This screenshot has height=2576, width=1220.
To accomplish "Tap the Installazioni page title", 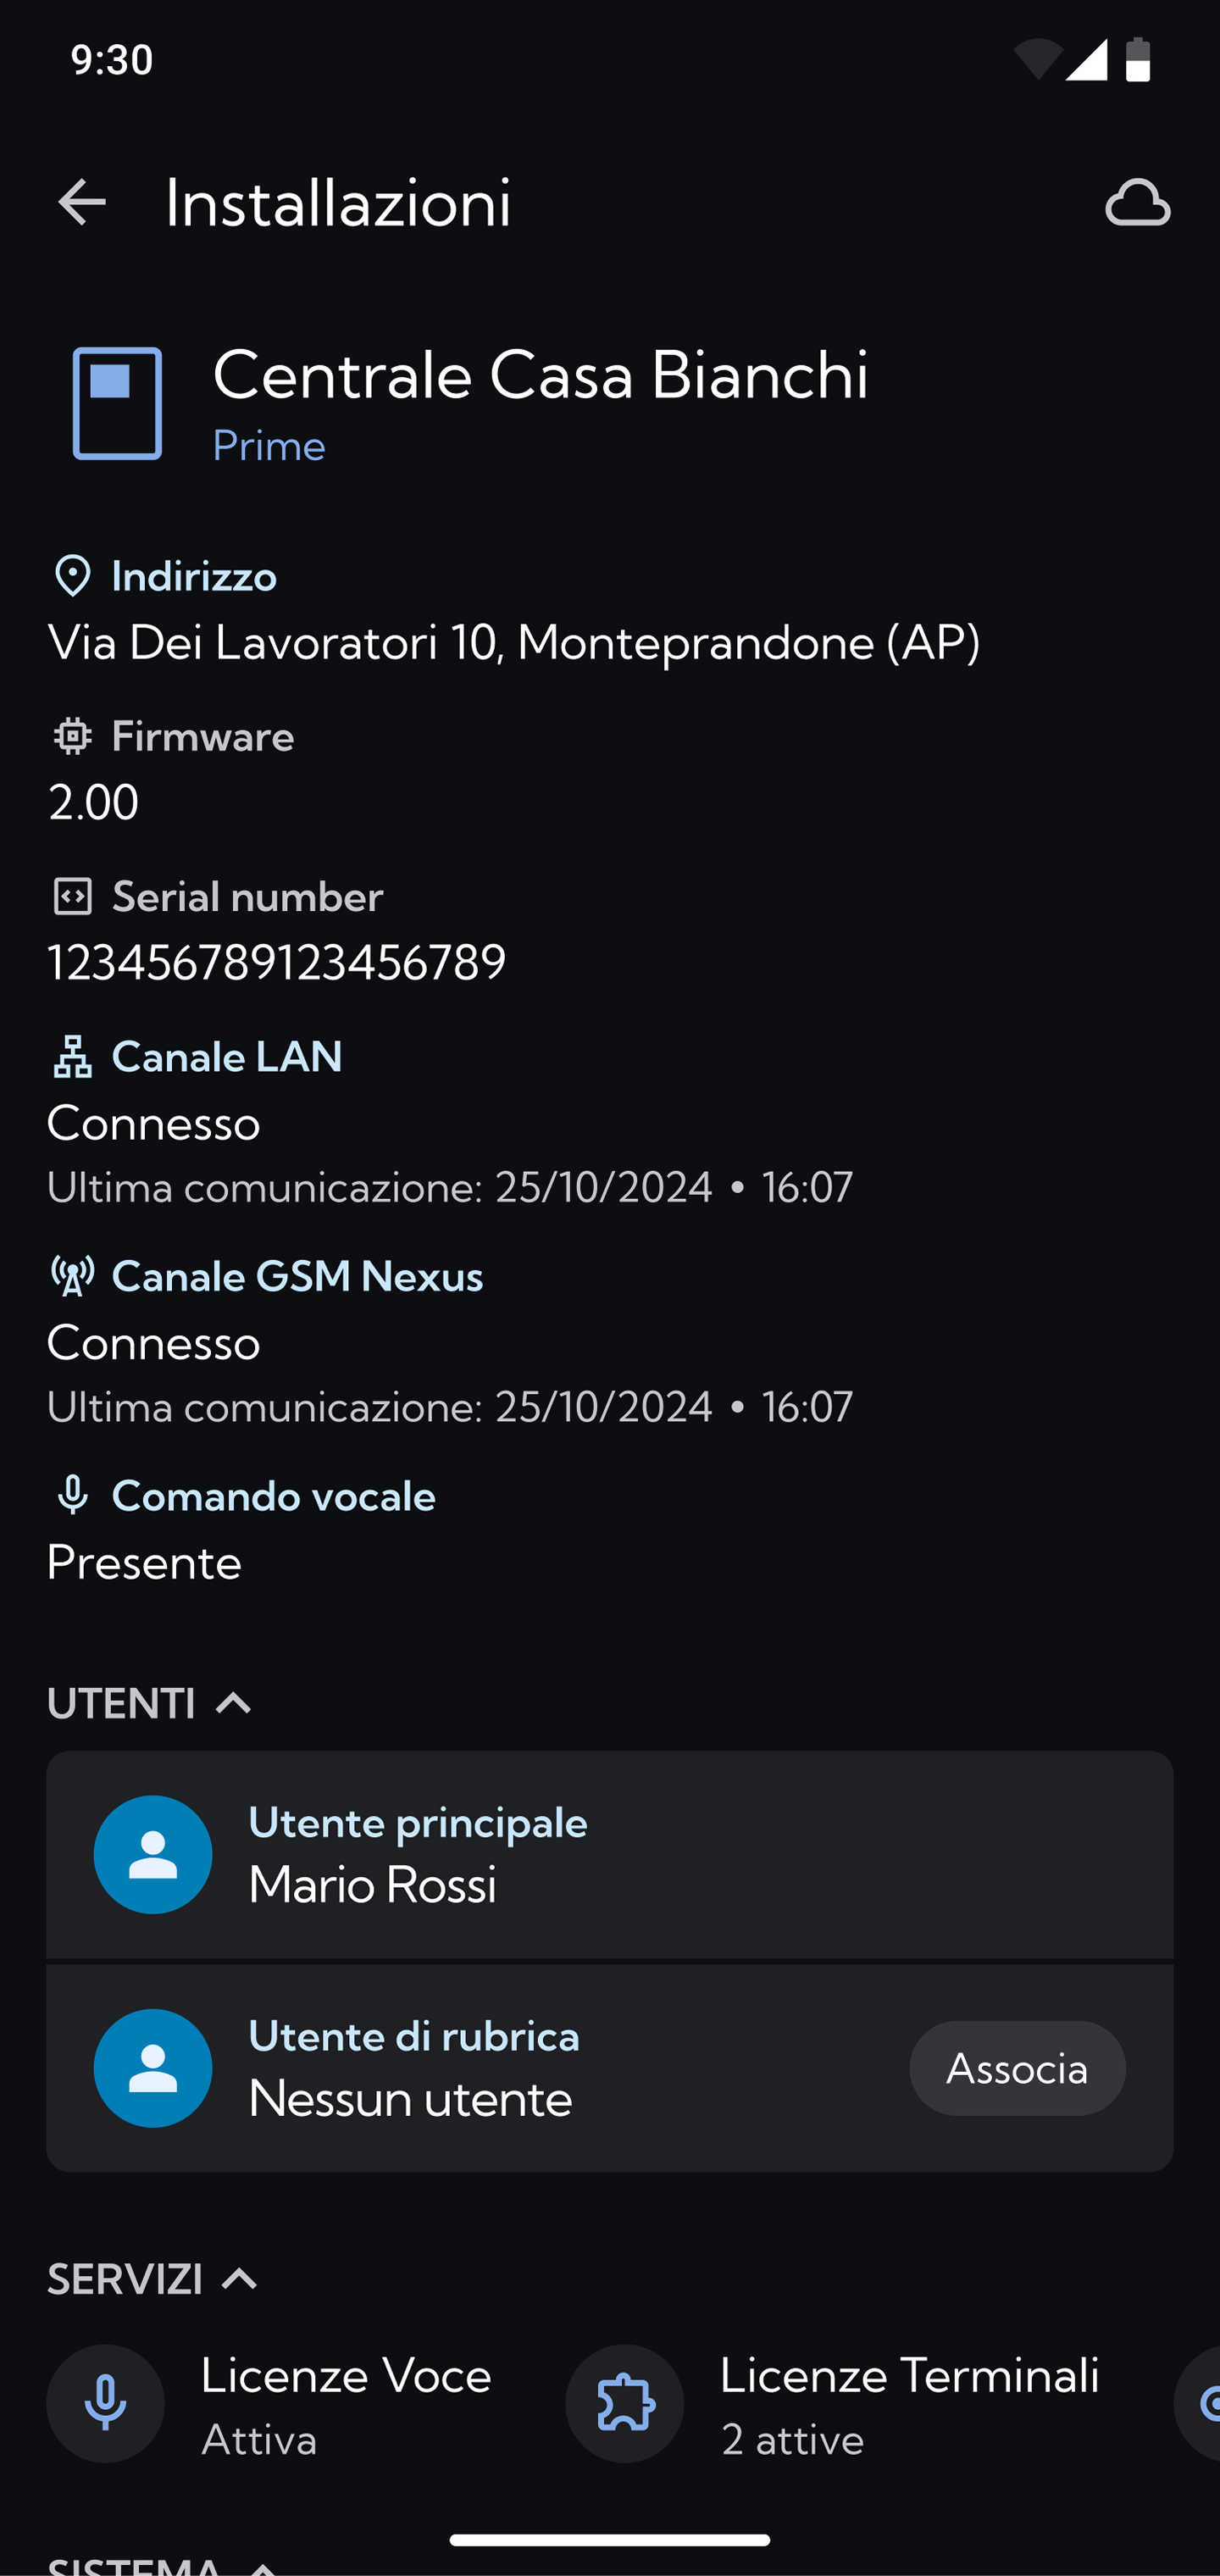I will pyautogui.click(x=338, y=203).
